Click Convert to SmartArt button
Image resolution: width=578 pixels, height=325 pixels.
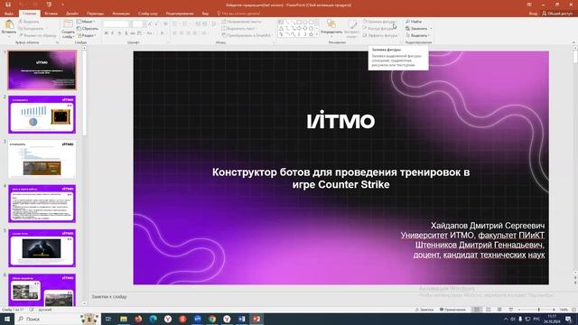tap(247, 35)
